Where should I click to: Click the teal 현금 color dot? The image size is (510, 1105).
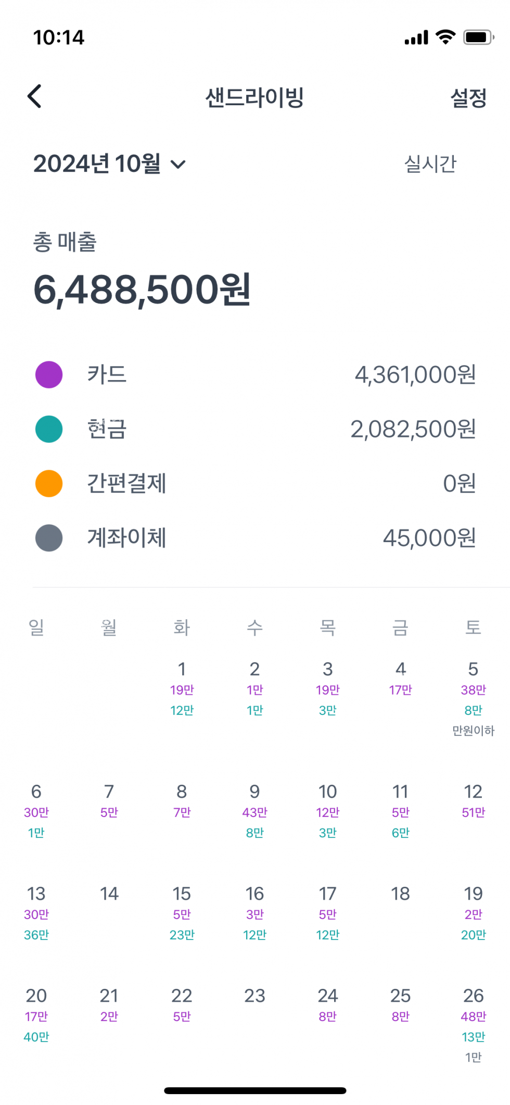pyautogui.click(x=49, y=429)
